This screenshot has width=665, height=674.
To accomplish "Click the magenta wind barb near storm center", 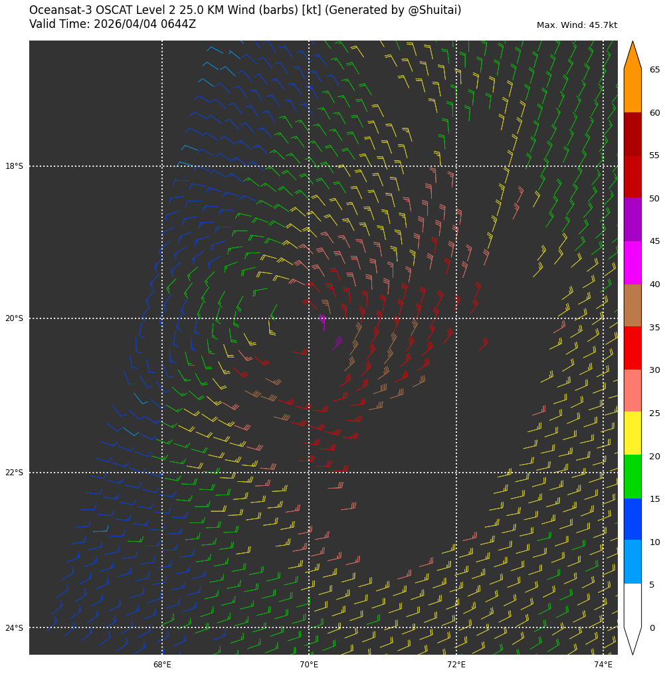I will [x=323, y=322].
